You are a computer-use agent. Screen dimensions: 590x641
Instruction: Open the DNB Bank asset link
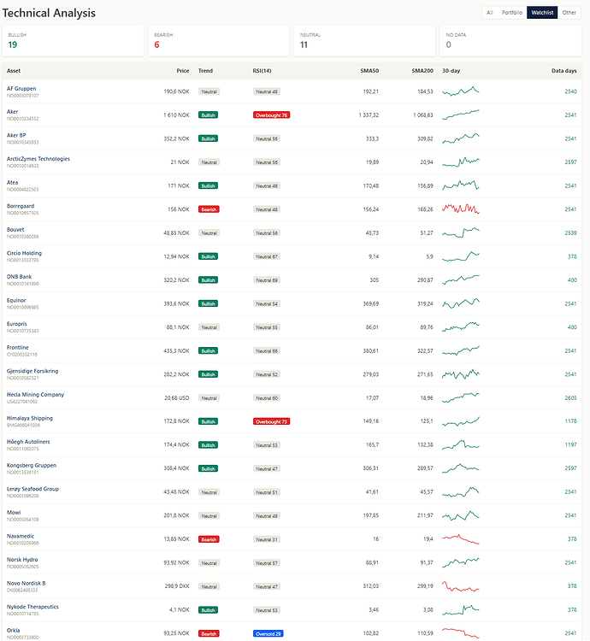pyautogui.click(x=19, y=277)
